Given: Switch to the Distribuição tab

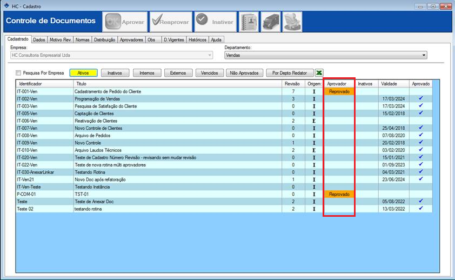Looking at the screenshot, I should point(104,40).
